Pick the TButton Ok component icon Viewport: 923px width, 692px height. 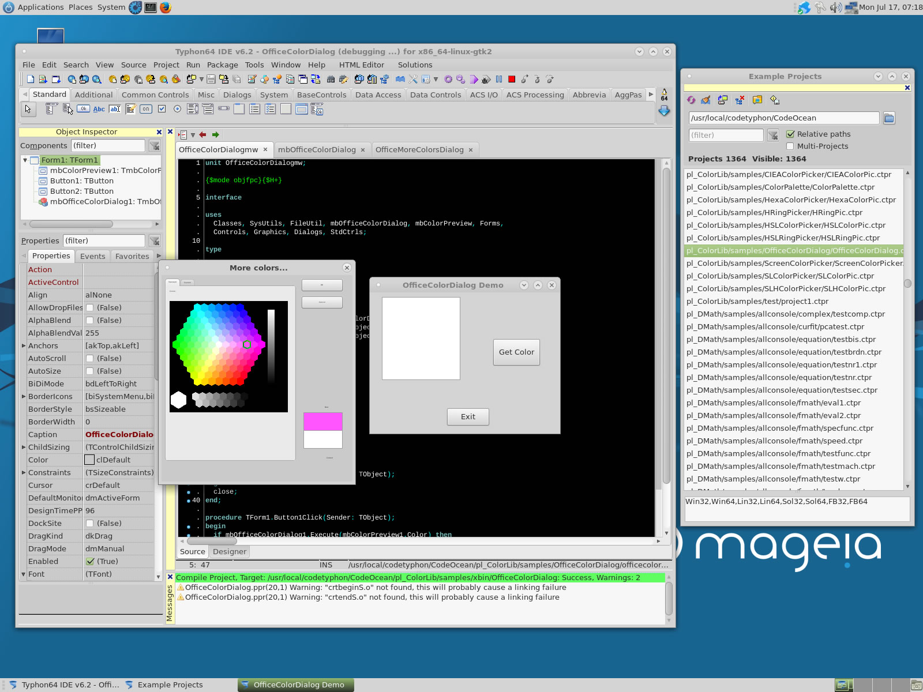[84, 109]
